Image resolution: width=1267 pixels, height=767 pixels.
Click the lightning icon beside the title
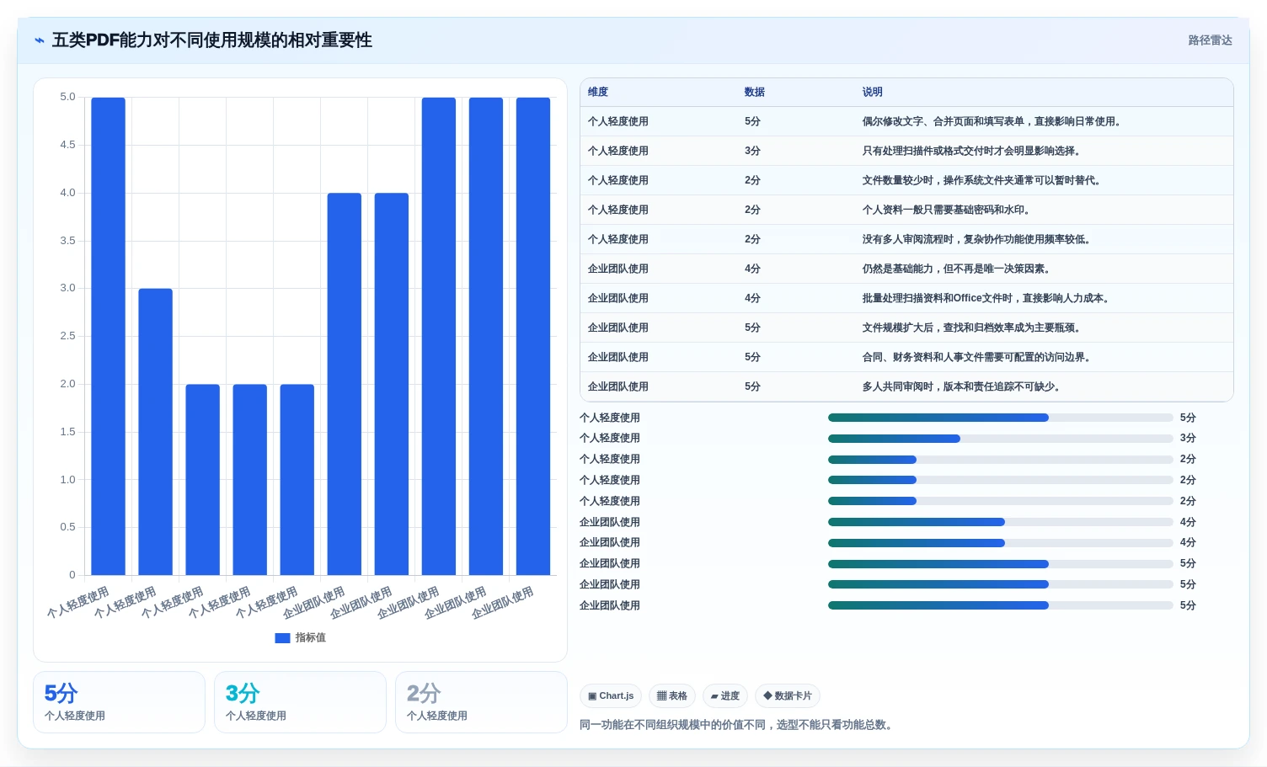point(40,40)
